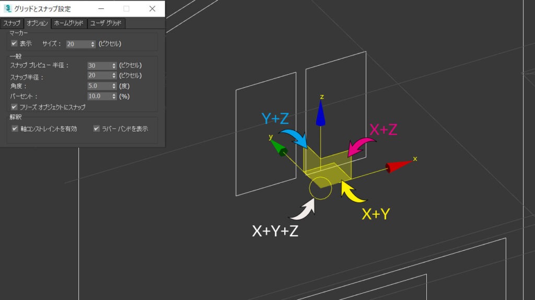This screenshot has width=535, height=300.
Task: Click the red X axis arrow of gizmo
Action: [x=399, y=166]
